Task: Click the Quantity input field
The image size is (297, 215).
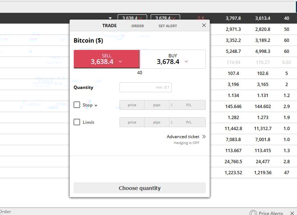Action: (x=146, y=87)
